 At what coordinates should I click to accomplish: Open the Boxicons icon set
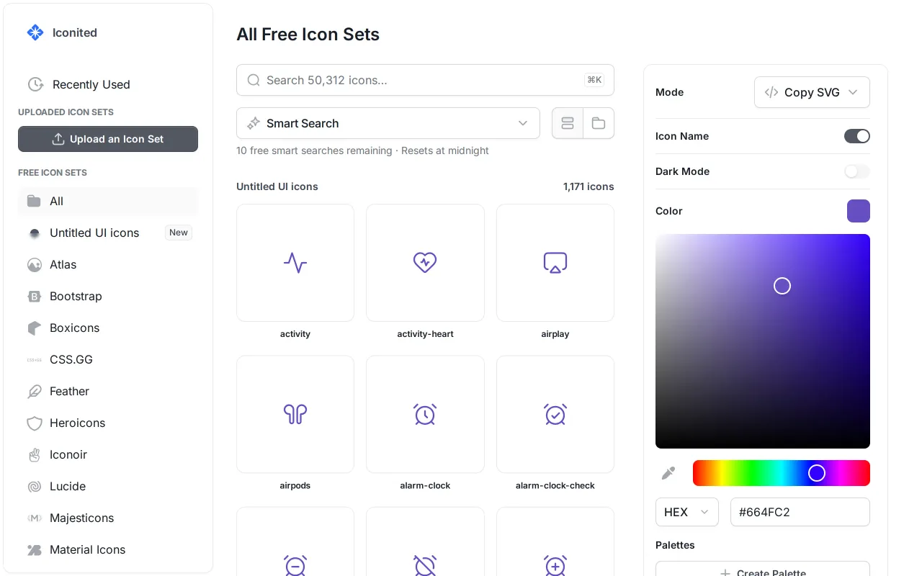pyautogui.click(x=108, y=328)
